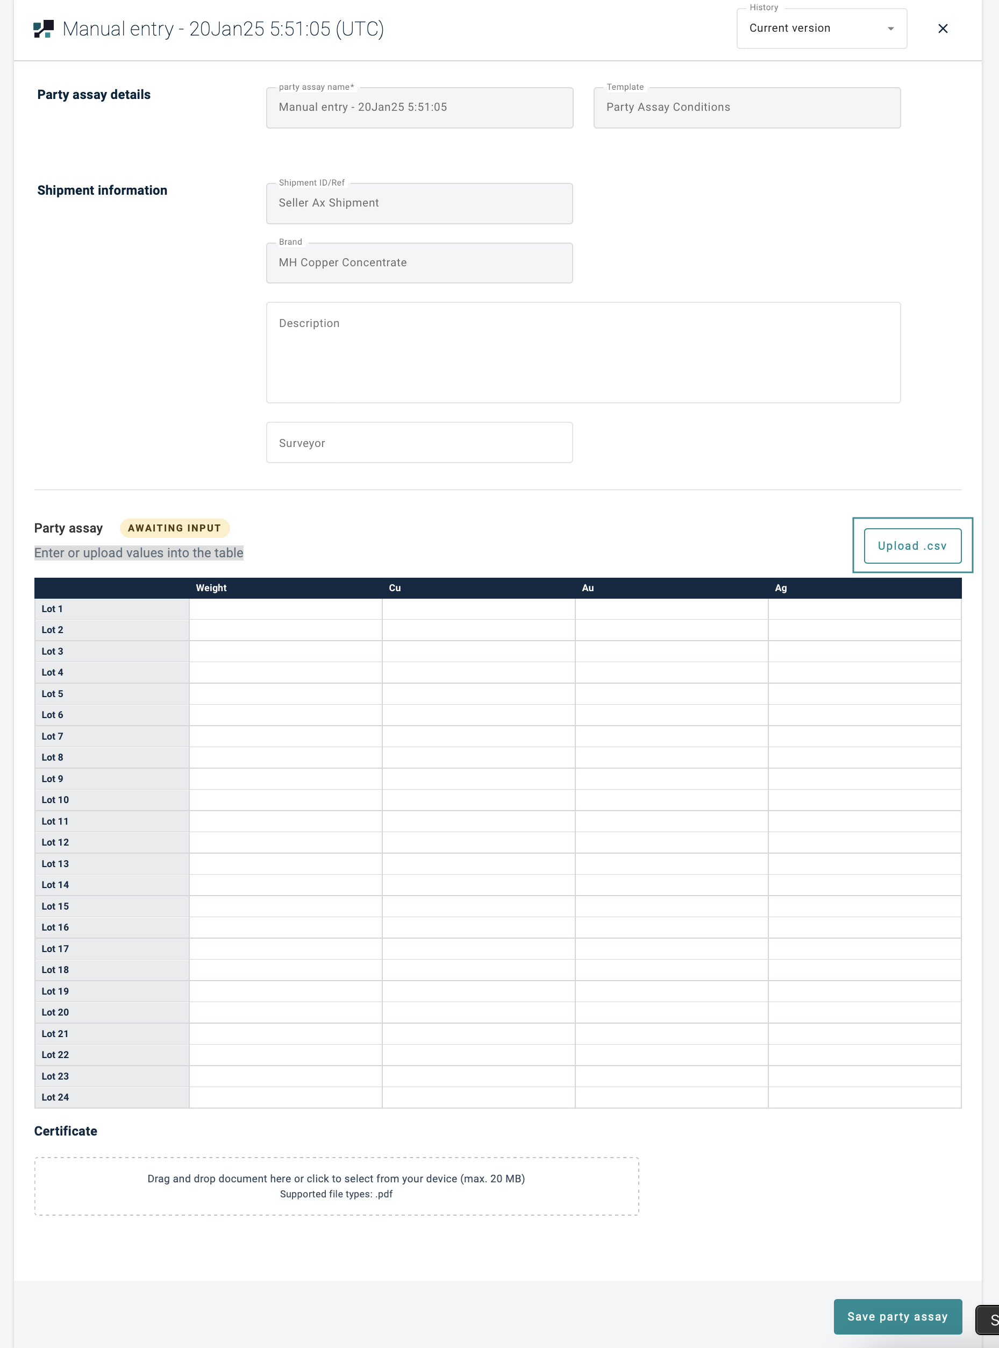Close the manual entry dialog

pos(942,29)
